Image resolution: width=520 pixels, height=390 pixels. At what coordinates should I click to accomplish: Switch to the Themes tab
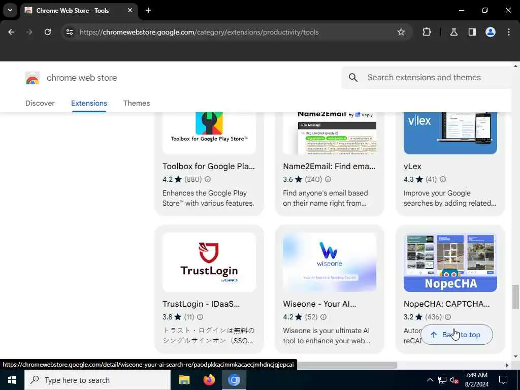(137, 103)
